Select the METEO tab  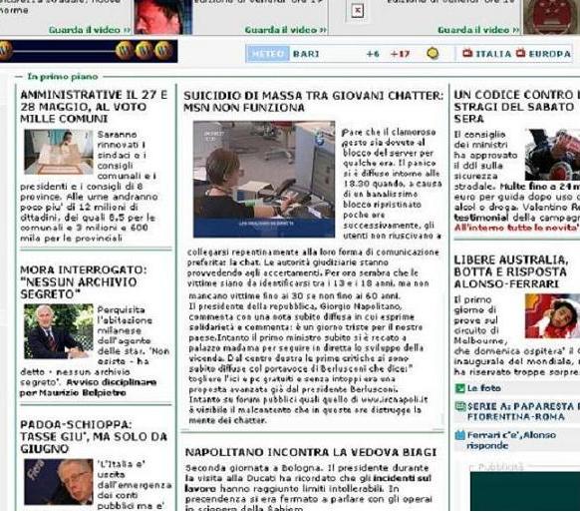pyautogui.click(x=268, y=54)
